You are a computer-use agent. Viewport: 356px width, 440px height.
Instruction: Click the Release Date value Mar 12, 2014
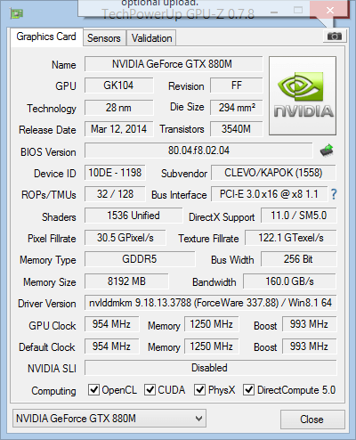[118, 129]
